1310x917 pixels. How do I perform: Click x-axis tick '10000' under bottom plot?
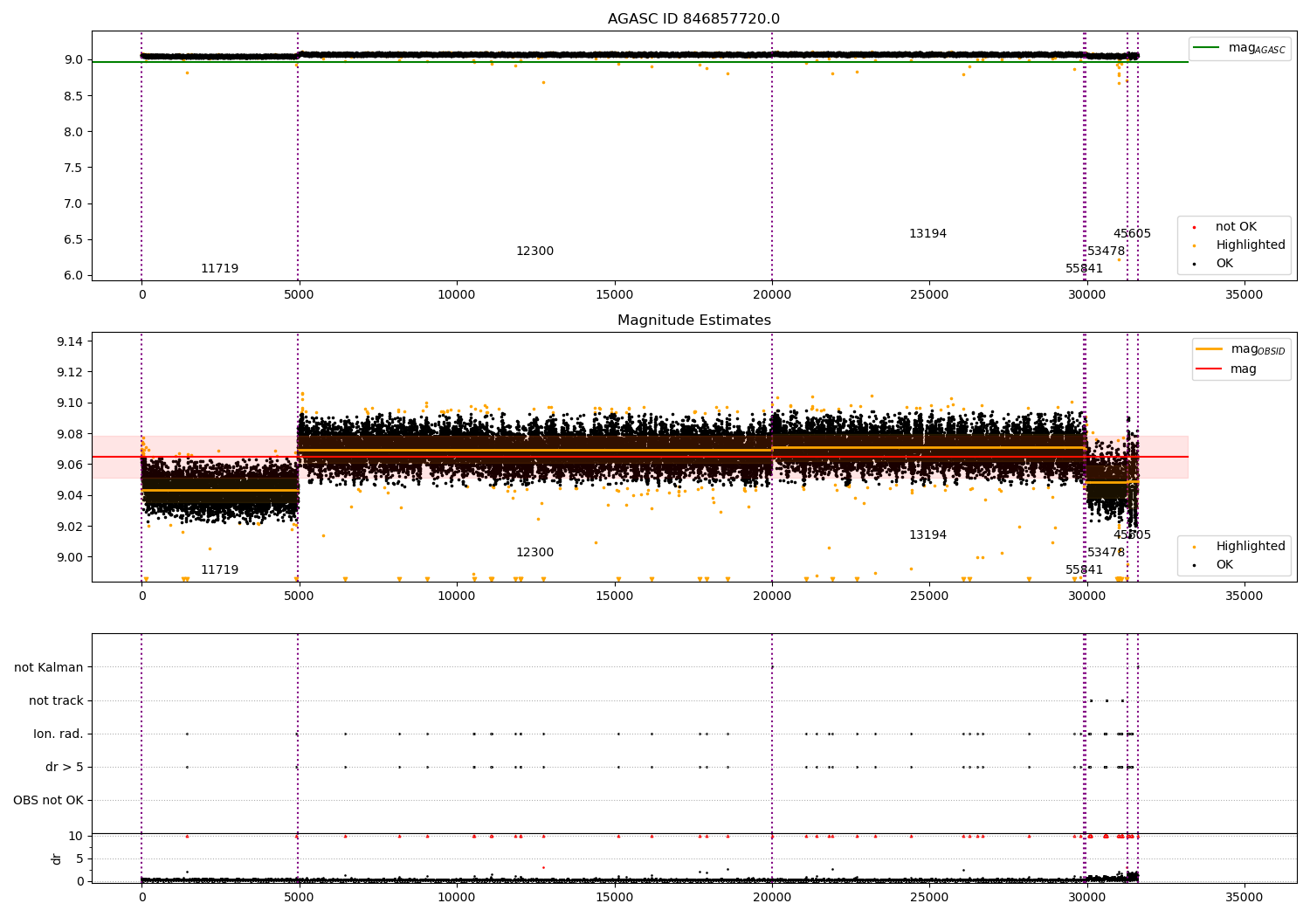pos(457,897)
